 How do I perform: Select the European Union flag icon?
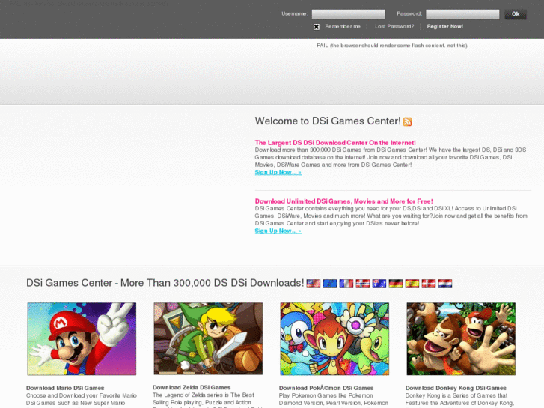pos(329,284)
